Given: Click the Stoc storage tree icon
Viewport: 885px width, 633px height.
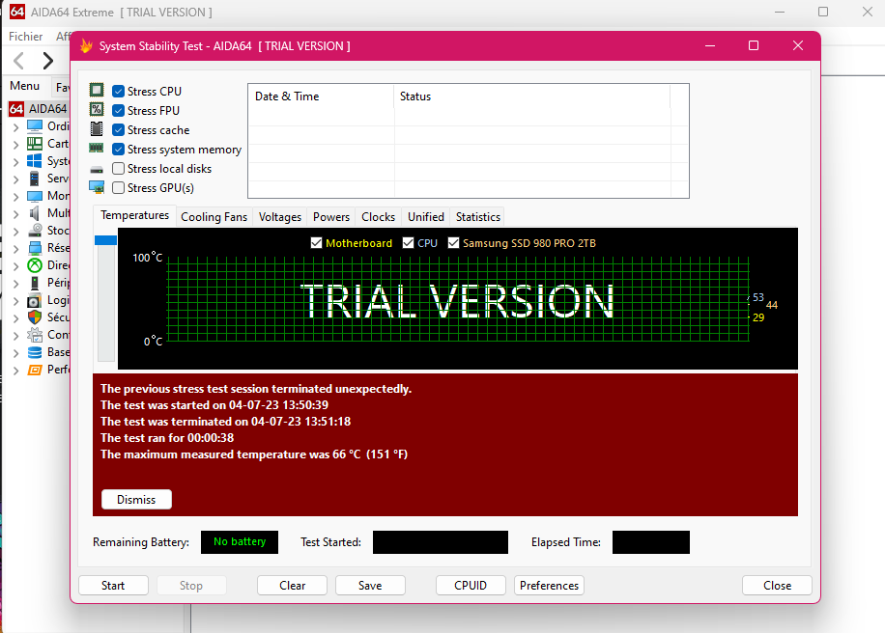Looking at the screenshot, I should 35,230.
